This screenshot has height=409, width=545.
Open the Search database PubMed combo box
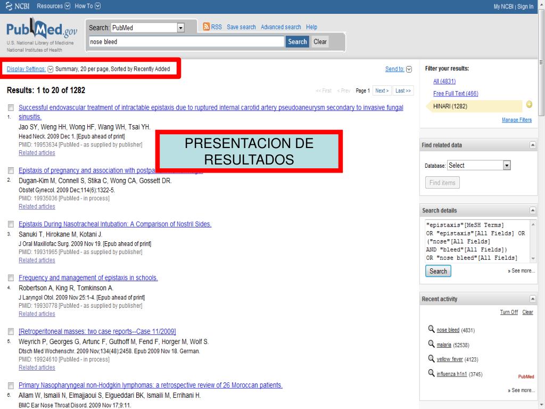pyautogui.click(x=148, y=28)
